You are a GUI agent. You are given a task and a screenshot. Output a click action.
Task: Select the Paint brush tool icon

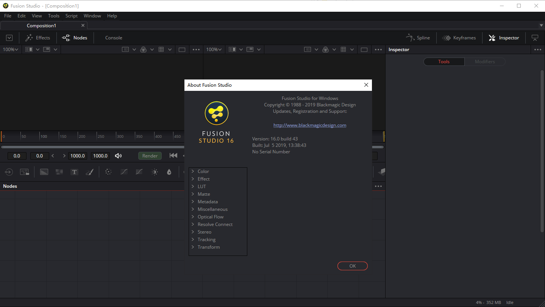pos(89,172)
